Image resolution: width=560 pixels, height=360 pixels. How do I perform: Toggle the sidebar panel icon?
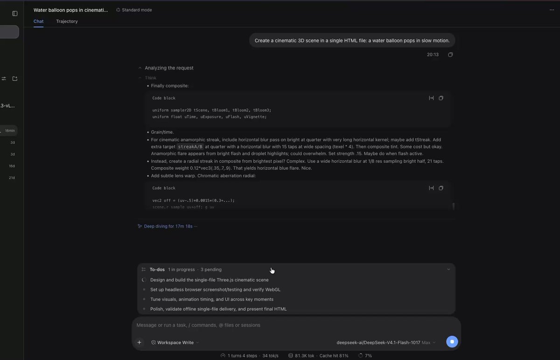click(15, 14)
